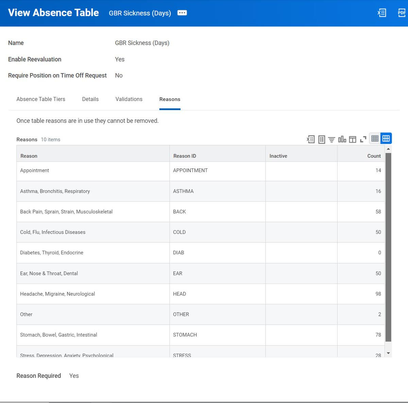Click the Other reason cell

pos(93,315)
